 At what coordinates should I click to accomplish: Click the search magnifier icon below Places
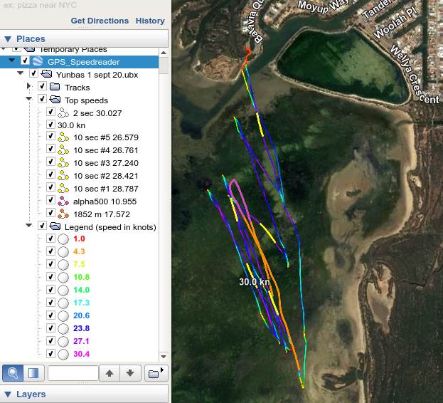point(12,373)
